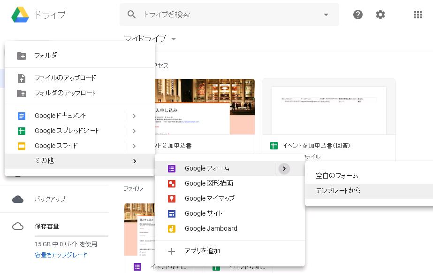The image size is (433, 273).
Task: Click forms icon on bottom file card
Action: tap(137, 266)
